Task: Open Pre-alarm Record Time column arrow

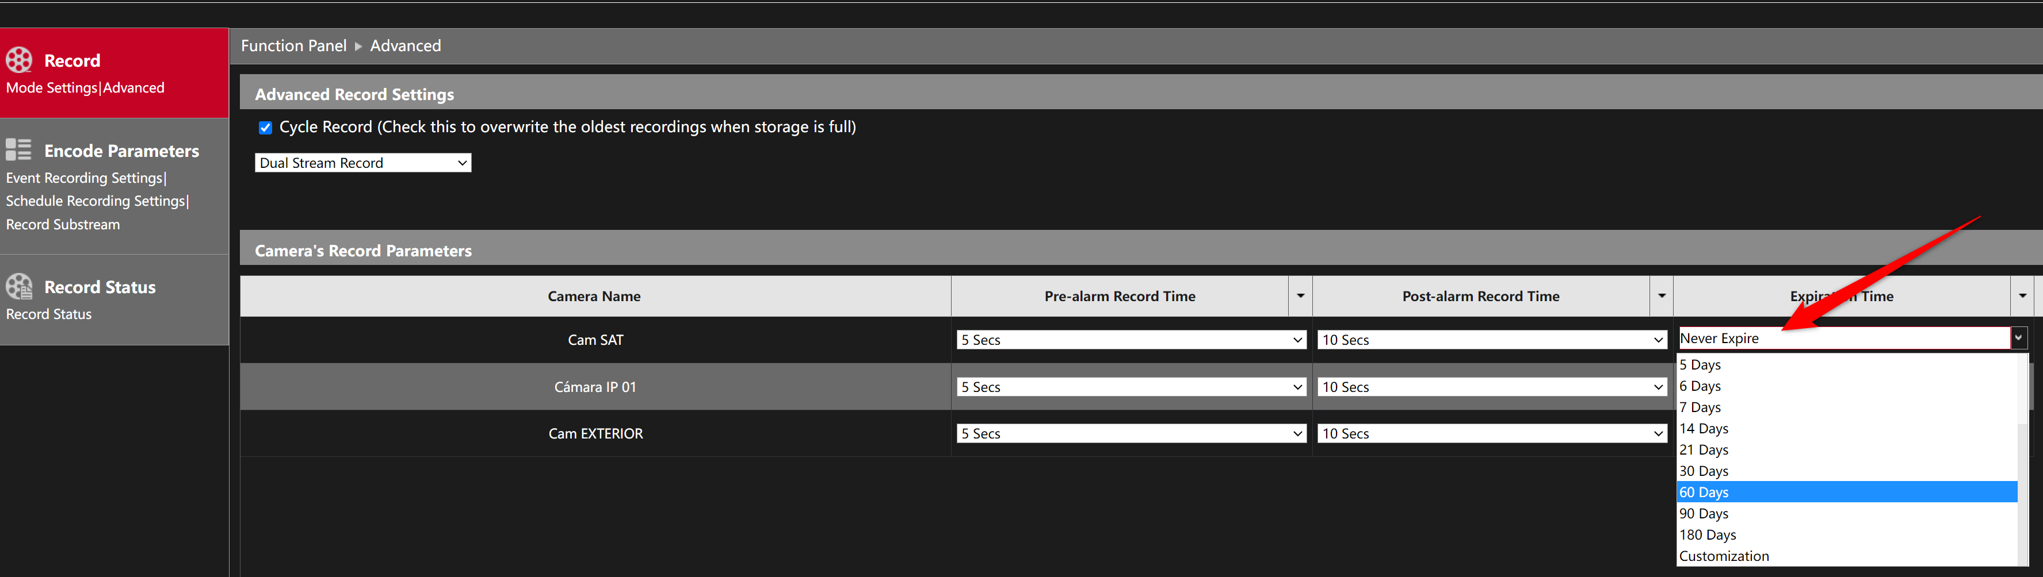Action: coord(1300,295)
